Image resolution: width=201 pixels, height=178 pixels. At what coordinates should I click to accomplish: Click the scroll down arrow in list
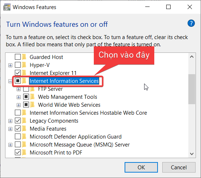(x=192, y=154)
